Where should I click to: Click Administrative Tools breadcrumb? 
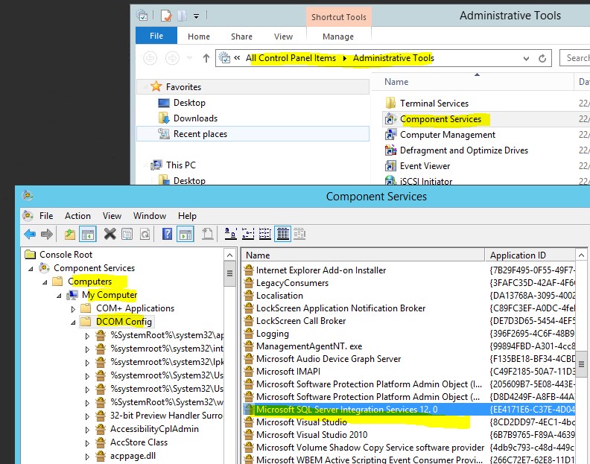(393, 58)
